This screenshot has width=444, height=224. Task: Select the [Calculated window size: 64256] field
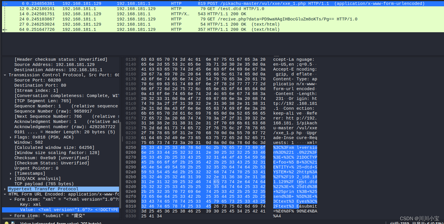[x=54, y=147]
